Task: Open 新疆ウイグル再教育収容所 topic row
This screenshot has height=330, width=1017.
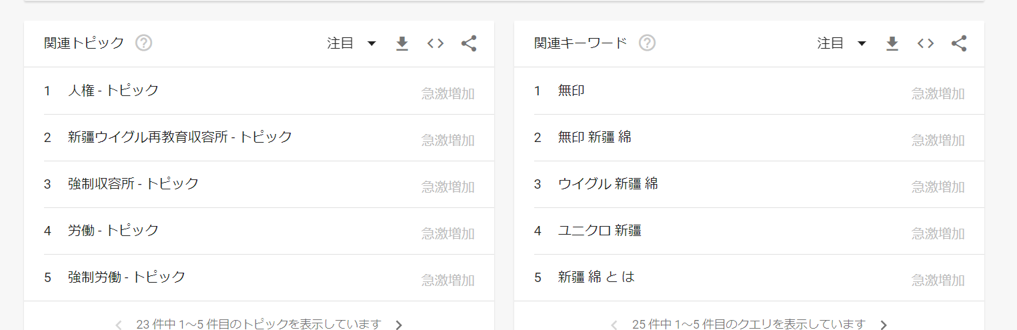Action: pos(259,137)
